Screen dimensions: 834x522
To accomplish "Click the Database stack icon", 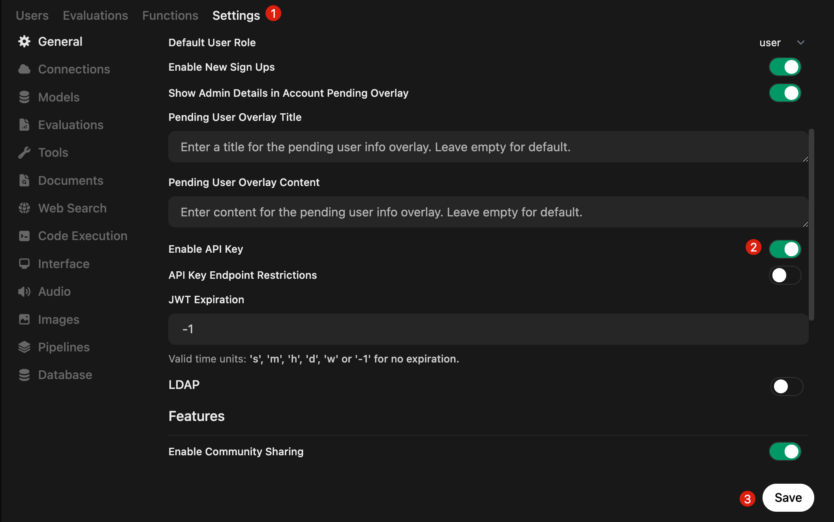I will point(24,375).
